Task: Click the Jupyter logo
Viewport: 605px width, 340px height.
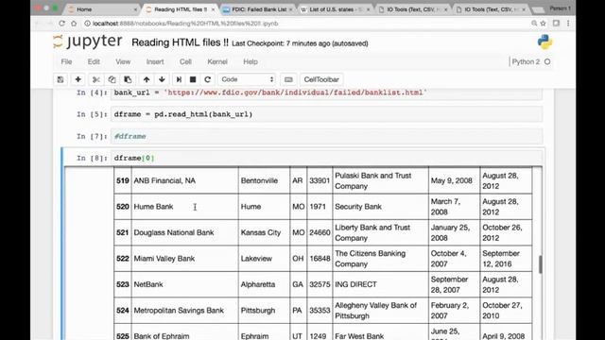Action: 88,42
